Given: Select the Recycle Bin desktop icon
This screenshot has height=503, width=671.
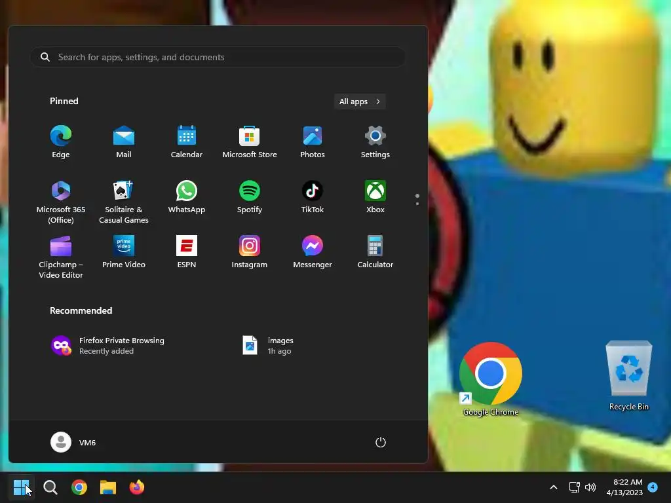Looking at the screenshot, I should (x=628, y=375).
